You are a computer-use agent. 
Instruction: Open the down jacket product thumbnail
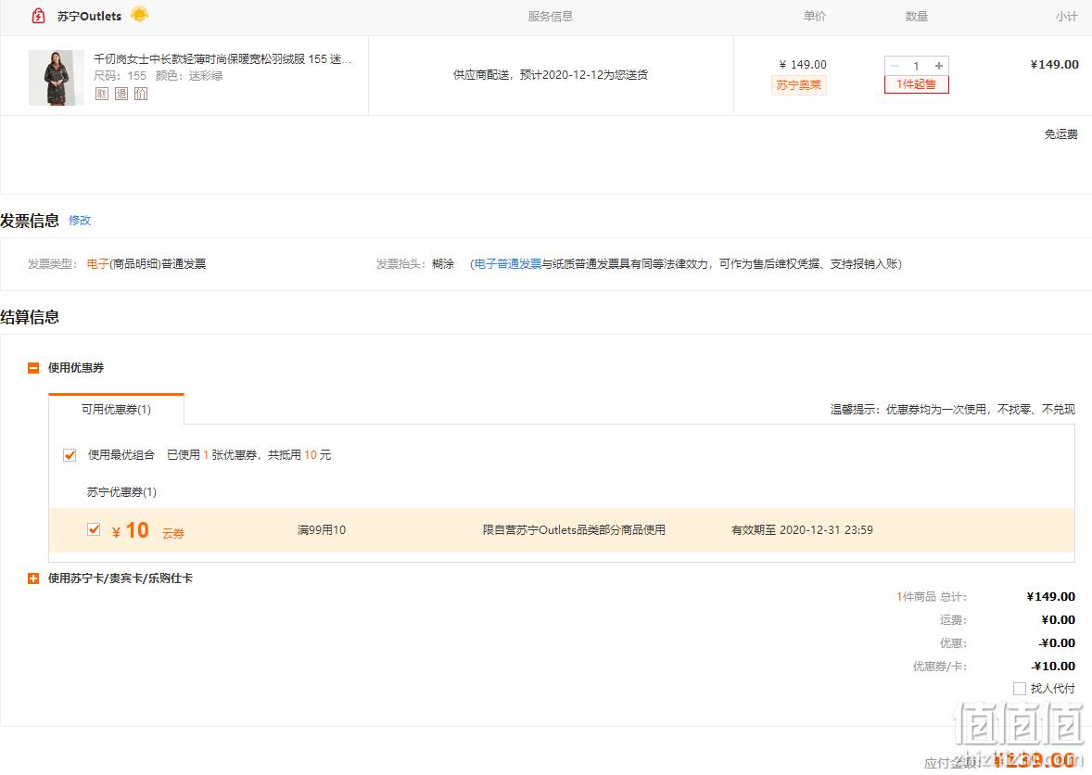coord(57,77)
